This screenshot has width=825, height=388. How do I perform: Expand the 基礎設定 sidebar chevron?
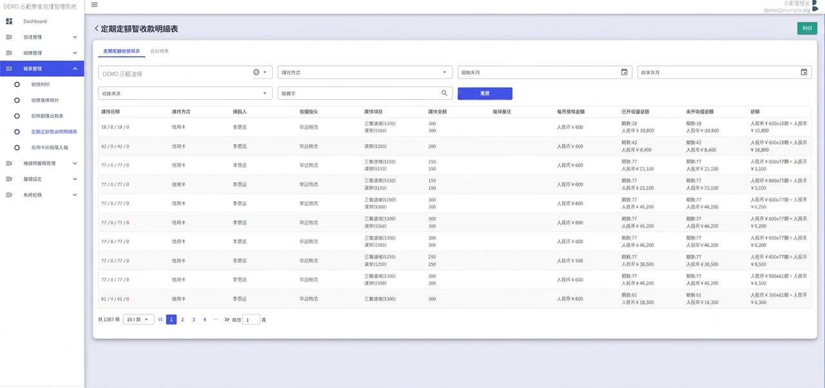(x=75, y=179)
